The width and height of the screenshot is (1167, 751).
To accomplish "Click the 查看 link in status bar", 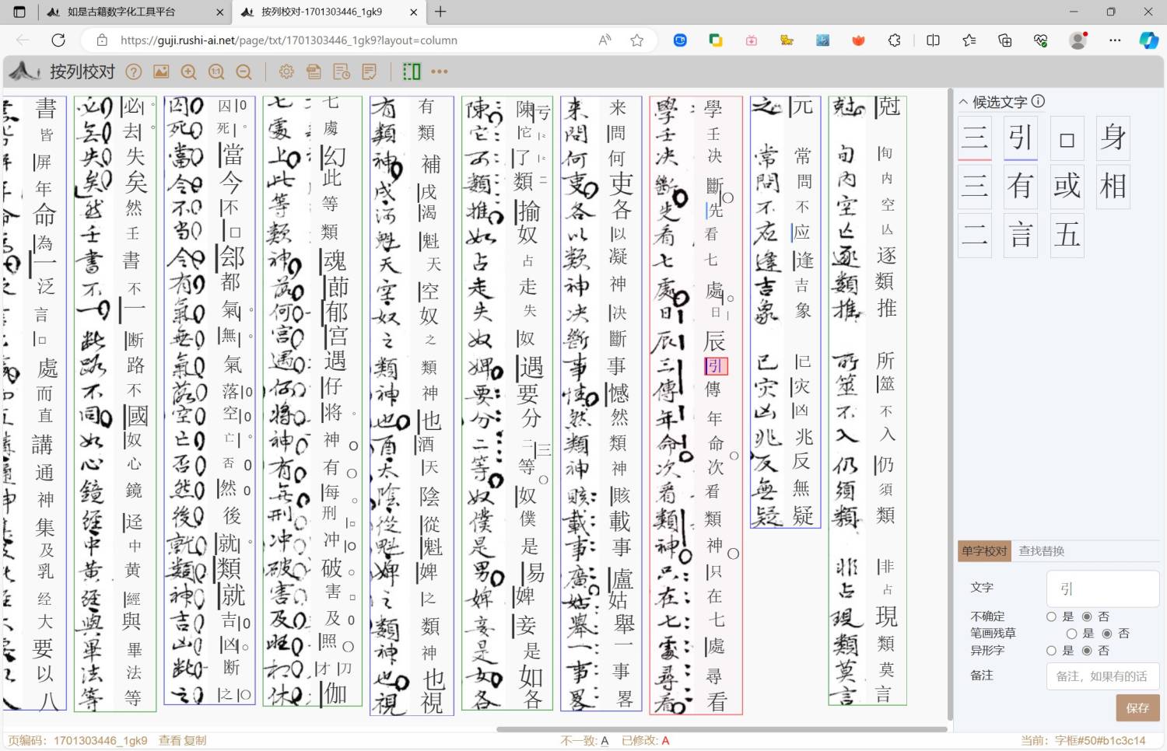I will pos(170,741).
